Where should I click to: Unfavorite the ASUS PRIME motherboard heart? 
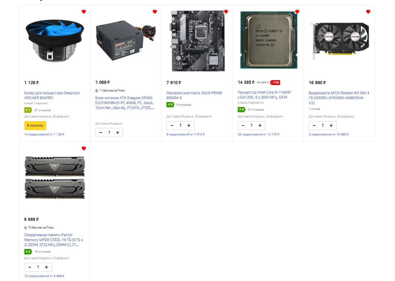pos(226,12)
